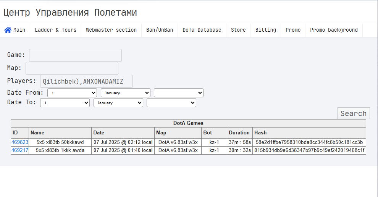Select game name 5x5 xl83tb 1kkk awda
Viewport: 378px width, 197px height.
(60, 150)
